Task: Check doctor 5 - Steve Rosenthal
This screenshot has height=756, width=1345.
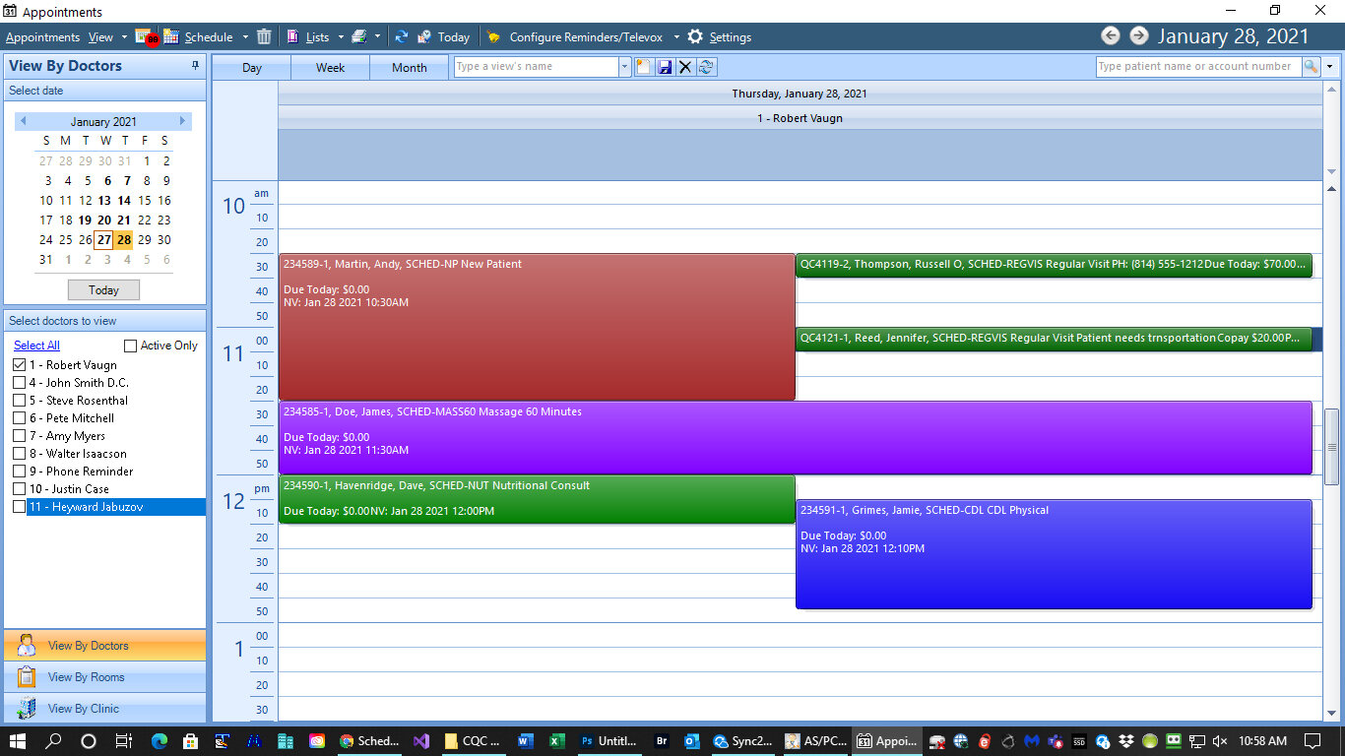Action: click(x=20, y=401)
